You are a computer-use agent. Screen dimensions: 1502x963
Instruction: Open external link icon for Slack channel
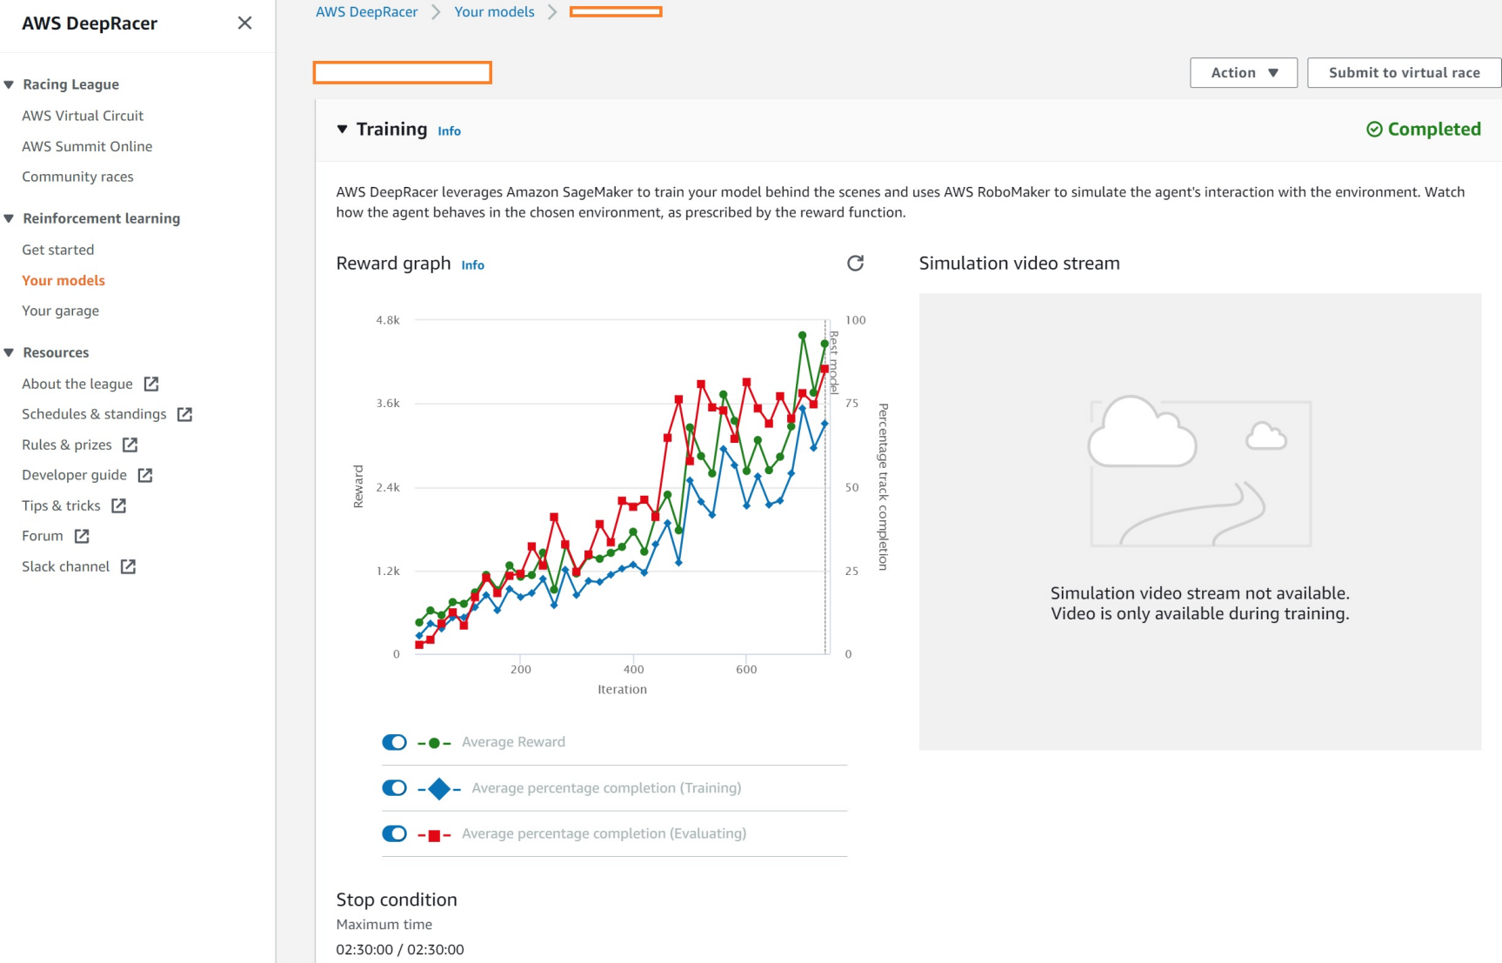click(x=128, y=566)
